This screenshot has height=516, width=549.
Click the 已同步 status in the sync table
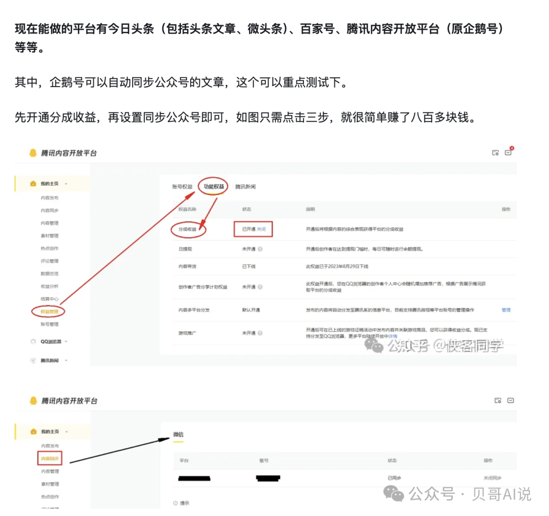394,478
